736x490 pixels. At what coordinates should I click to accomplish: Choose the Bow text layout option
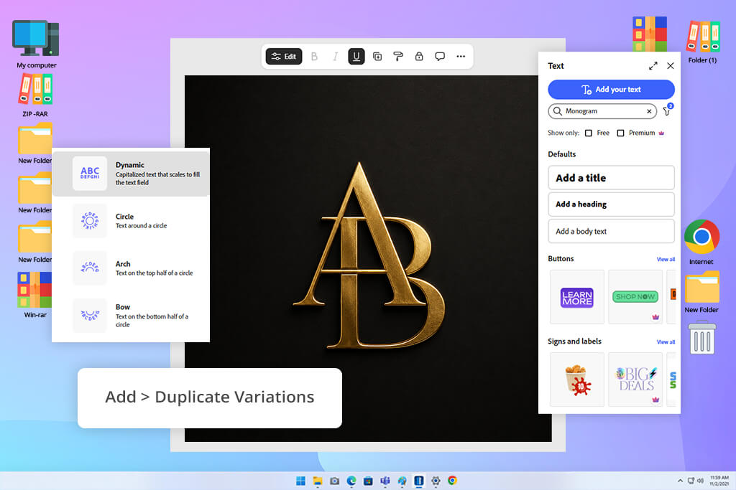pyautogui.click(x=131, y=315)
